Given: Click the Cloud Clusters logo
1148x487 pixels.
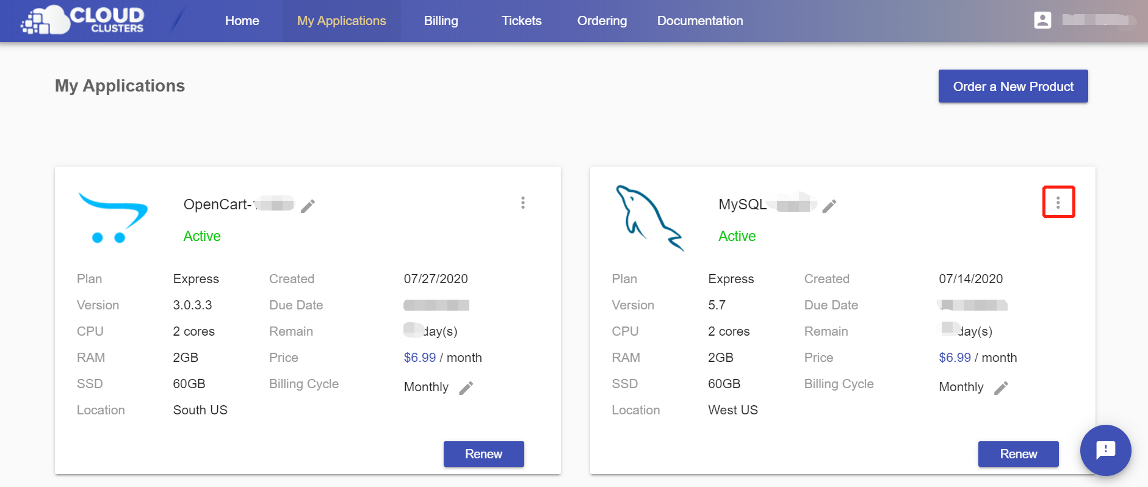Looking at the screenshot, I should coord(83,20).
